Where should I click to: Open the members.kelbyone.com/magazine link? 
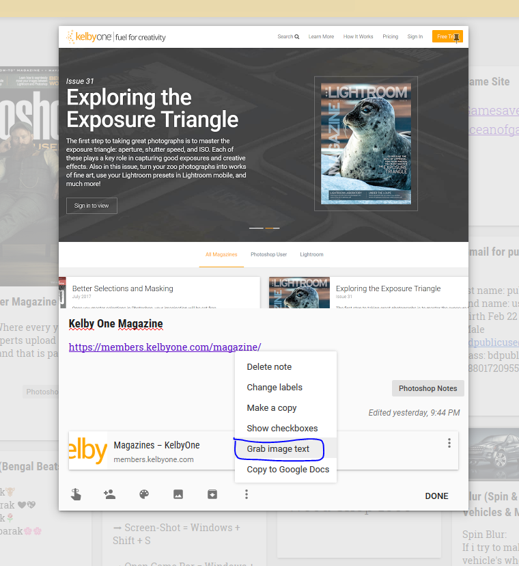tap(165, 347)
